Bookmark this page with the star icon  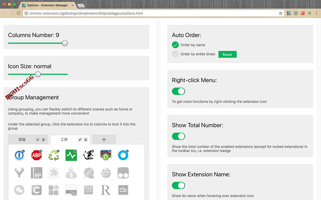[x=281, y=13]
